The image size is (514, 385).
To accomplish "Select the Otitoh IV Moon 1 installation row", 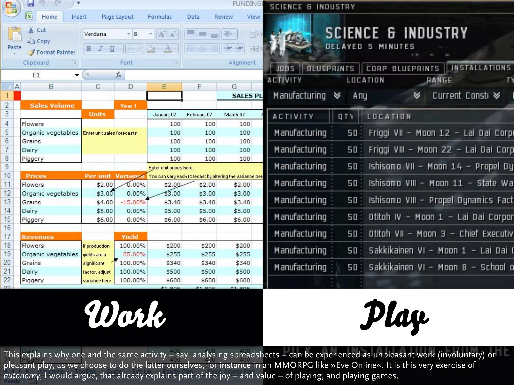I will pos(391,217).
